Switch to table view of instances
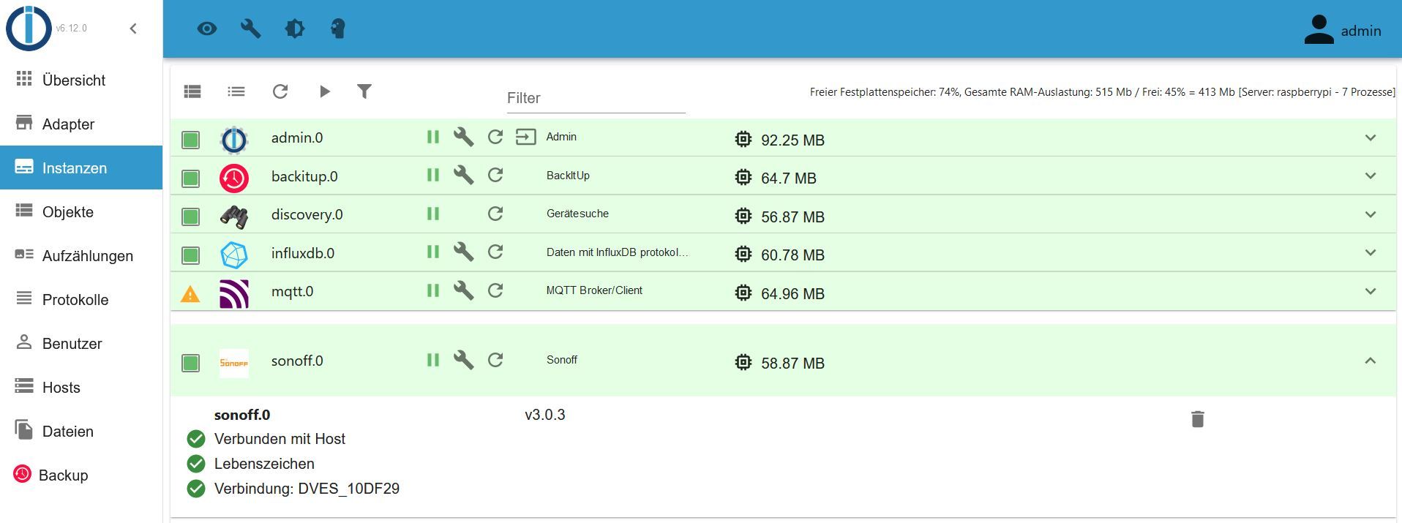 pyautogui.click(x=192, y=91)
